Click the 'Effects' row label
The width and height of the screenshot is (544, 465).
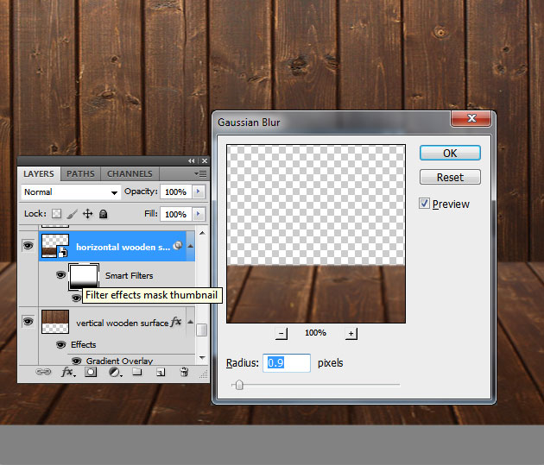[x=83, y=345]
